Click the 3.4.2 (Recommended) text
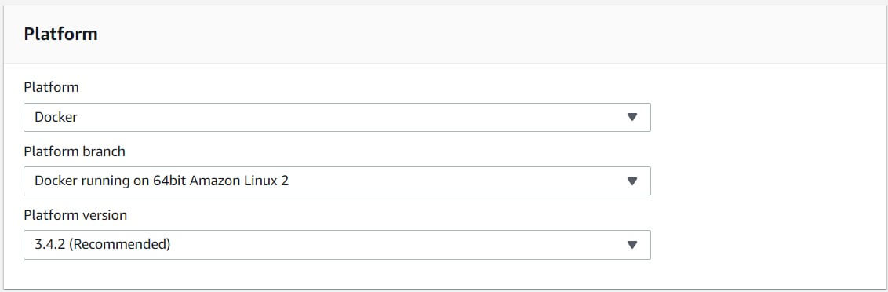888x292 pixels. click(x=103, y=244)
